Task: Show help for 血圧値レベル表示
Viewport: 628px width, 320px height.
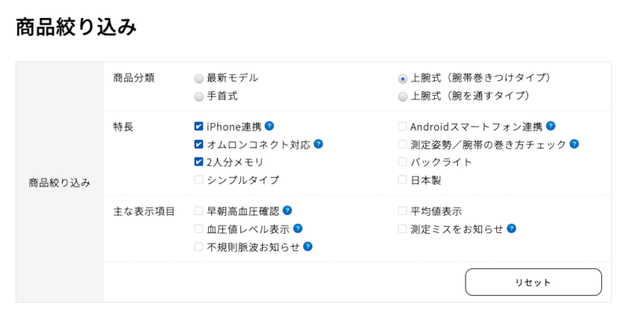Action: tap(298, 228)
